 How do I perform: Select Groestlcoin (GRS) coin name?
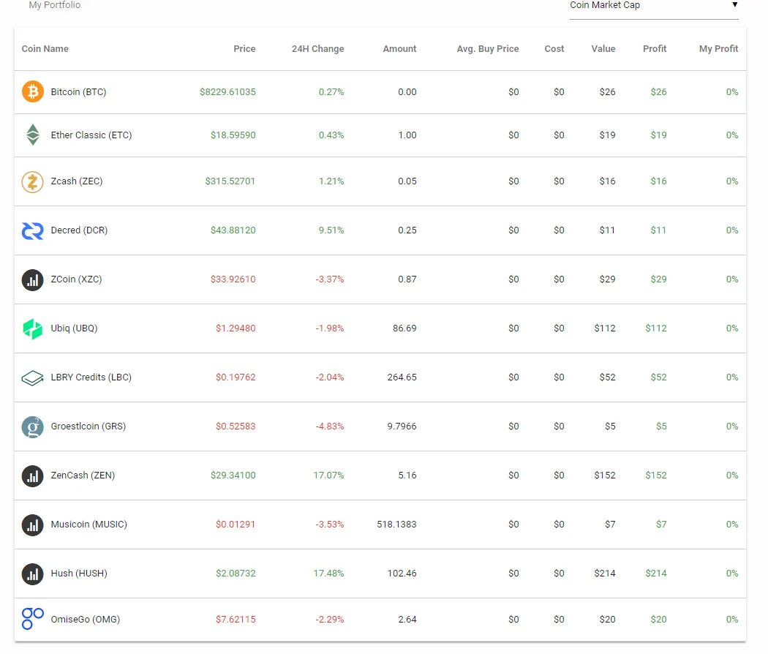(x=89, y=426)
